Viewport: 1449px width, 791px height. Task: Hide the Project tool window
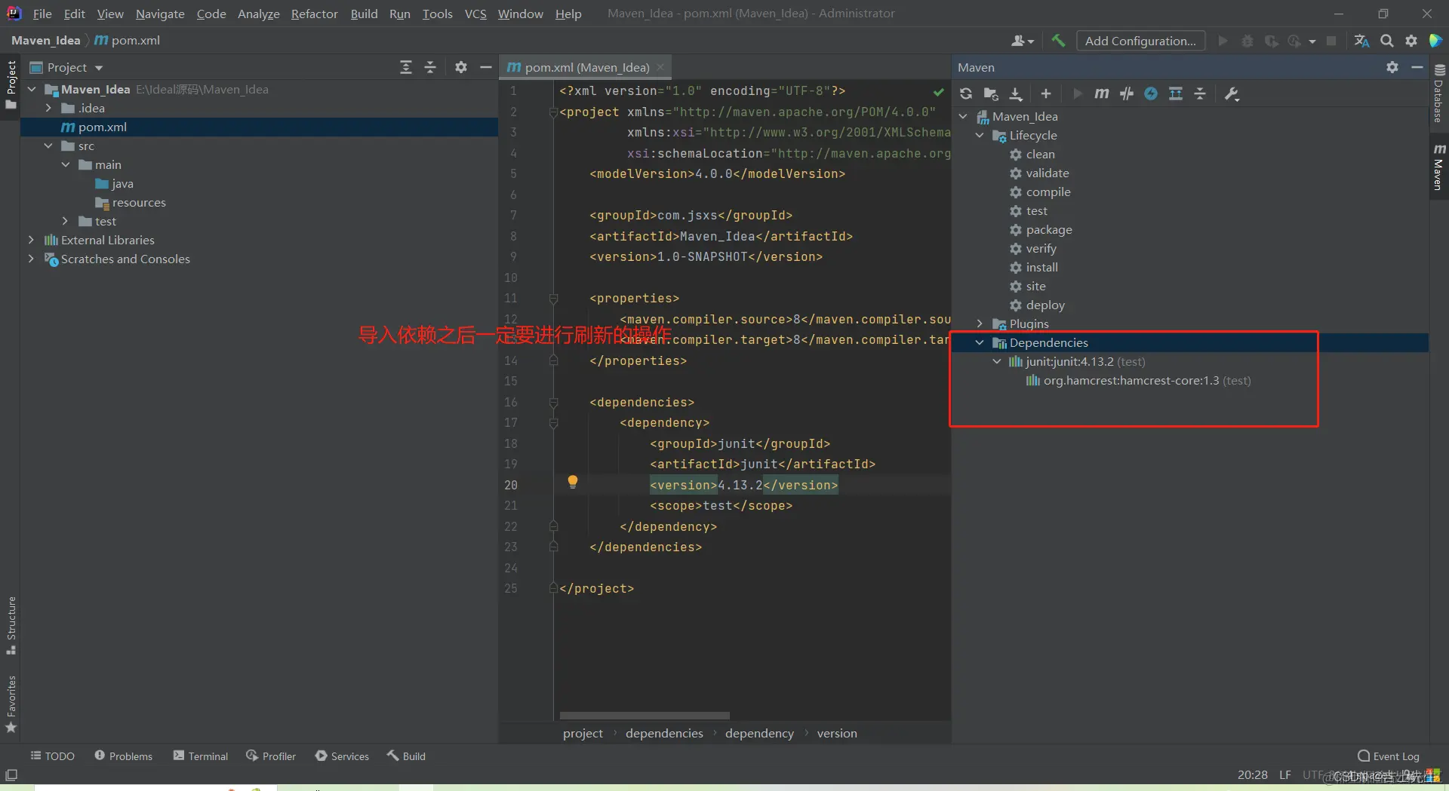[x=486, y=67]
